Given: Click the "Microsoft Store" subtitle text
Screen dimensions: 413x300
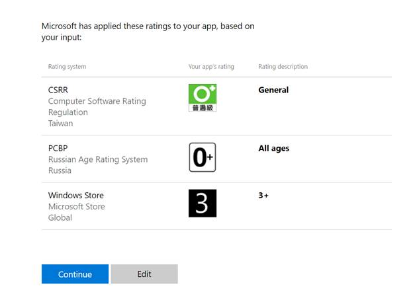Looking at the screenshot, I should tap(76, 207).
